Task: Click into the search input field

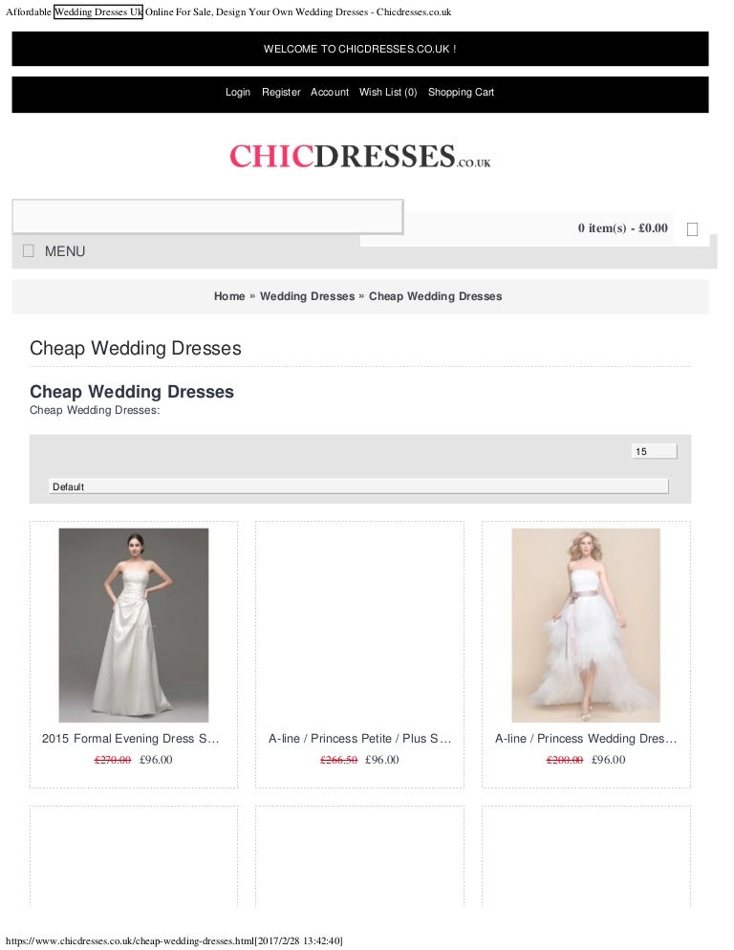Action: point(208,216)
